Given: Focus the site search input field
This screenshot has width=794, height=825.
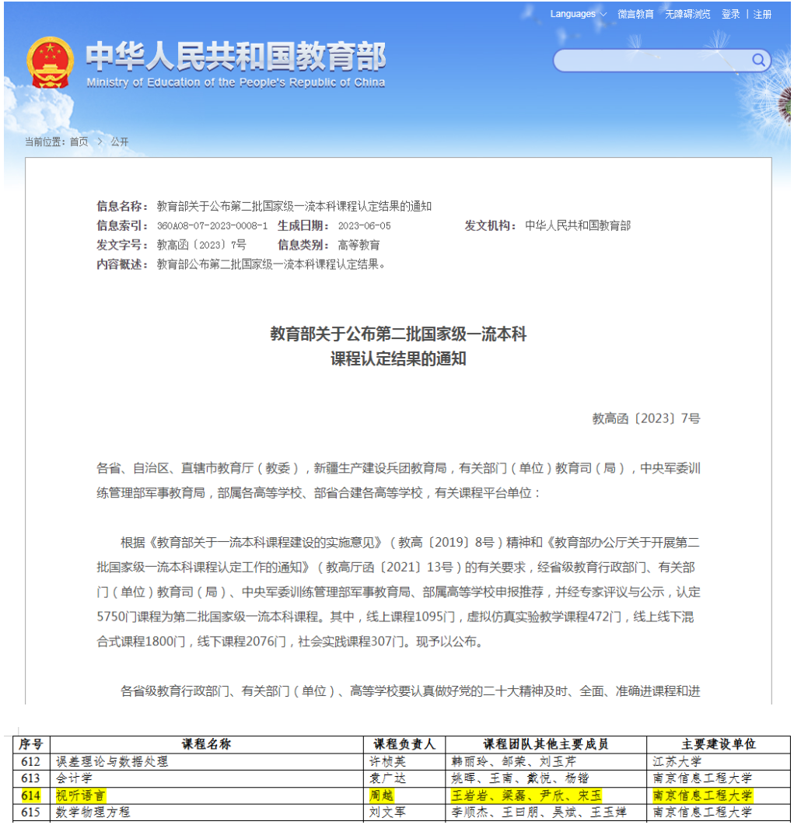Looking at the screenshot, I should click(x=652, y=61).
